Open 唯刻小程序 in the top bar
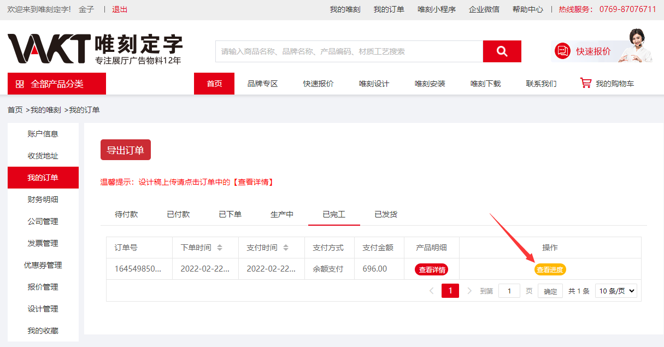This screenshot has width=664, height=347. [437, 9]
